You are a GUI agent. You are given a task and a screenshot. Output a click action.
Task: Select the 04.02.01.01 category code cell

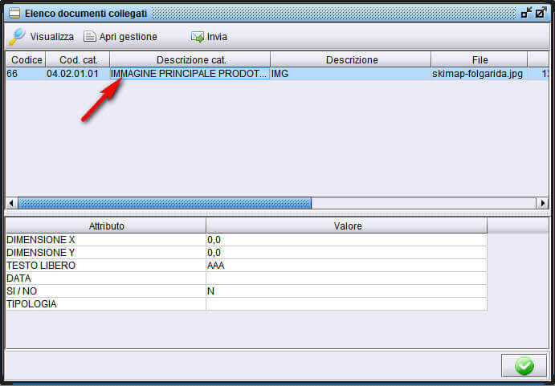(x=78, y=74)
